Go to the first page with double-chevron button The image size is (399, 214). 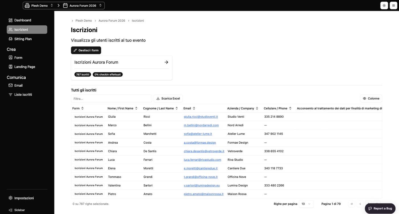click(x=352, y=204)
